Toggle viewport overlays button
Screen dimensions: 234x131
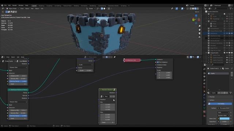(182, 9)
